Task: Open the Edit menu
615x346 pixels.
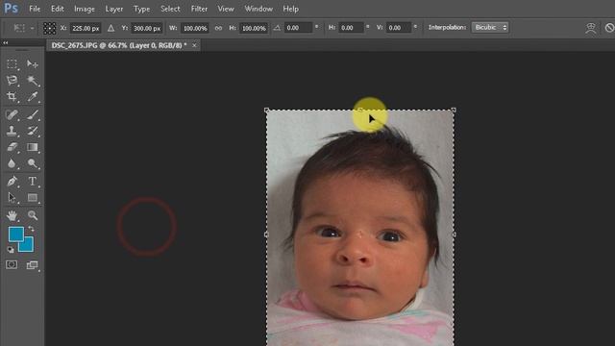Action: pyautogui.click(x=58, y=9)
